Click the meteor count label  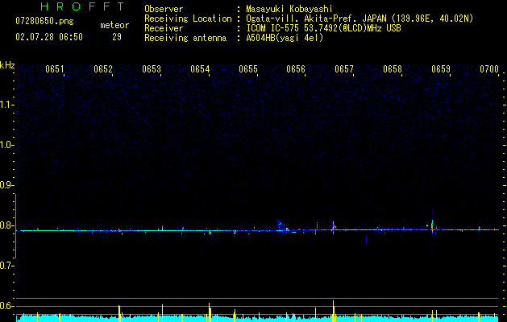[x=114, y=25]
